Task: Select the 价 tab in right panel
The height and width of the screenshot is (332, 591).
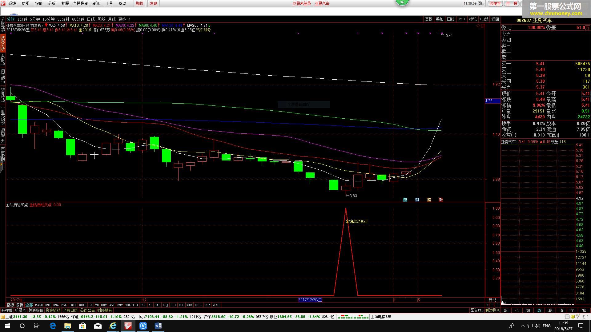Action: pyautogui.click(x=517, y=310)
